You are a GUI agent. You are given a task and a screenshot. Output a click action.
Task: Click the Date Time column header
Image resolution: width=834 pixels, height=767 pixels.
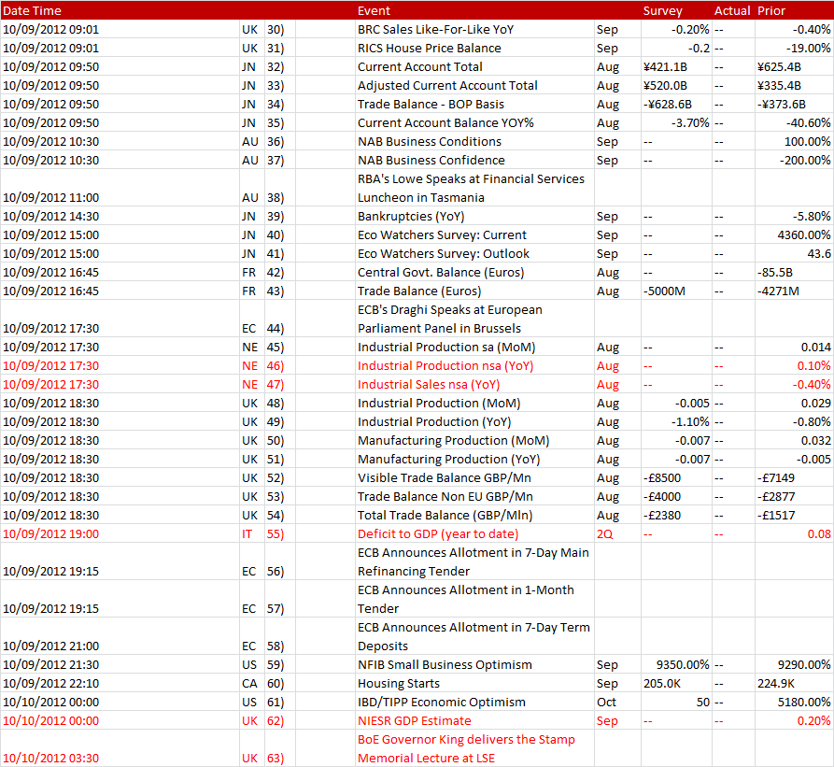click(x=33, y=10)
